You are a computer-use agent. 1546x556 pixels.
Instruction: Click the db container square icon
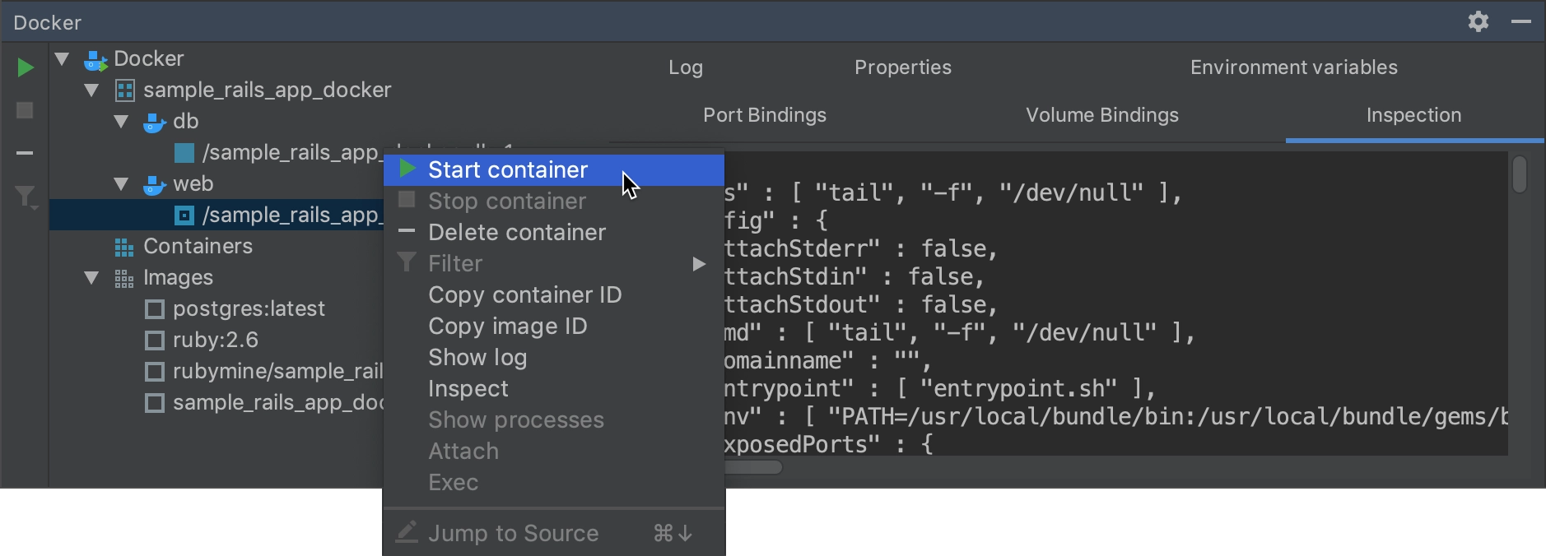pyautogui.click(x=184, y=153)
